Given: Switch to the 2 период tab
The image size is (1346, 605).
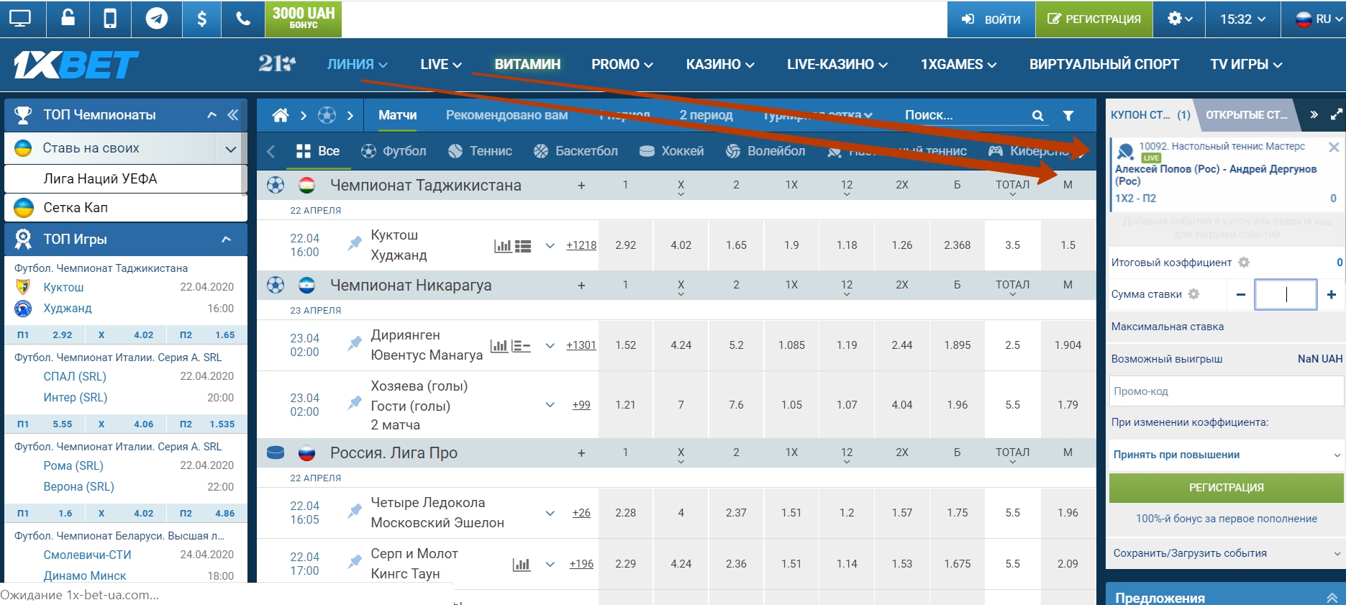Looking at the screenshot, I should click(706, 115).
